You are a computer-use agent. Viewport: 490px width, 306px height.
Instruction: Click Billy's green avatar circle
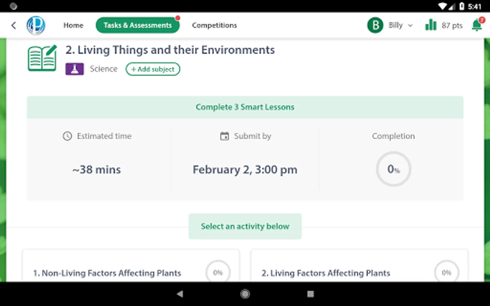pyautogui.click(x=375, y=25)
